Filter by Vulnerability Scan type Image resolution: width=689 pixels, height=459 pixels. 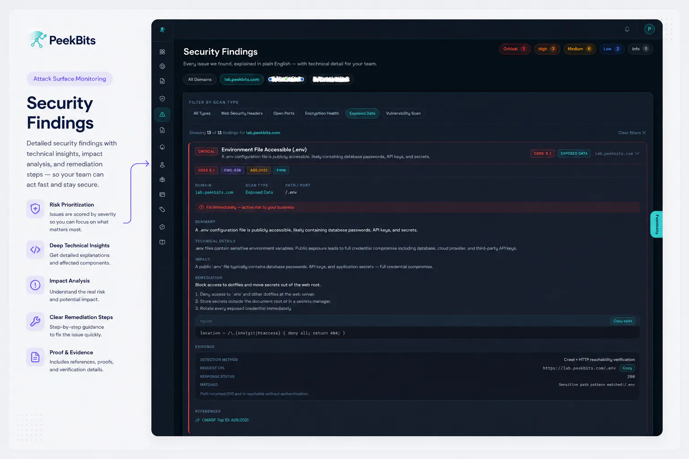[x=403, y=113]
